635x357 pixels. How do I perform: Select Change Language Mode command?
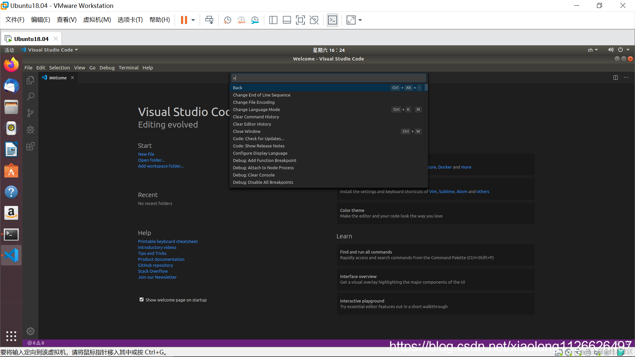(256, 109)
